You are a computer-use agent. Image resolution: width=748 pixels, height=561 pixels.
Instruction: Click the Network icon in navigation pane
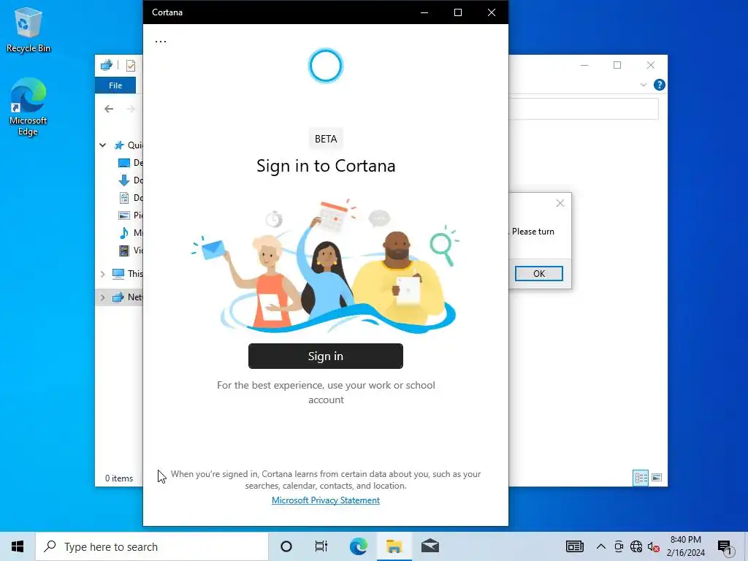click(118, 297)
